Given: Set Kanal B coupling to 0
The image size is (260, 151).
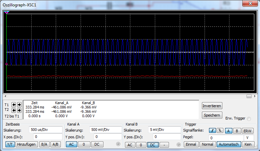Looking at the screenshot, I should [x=141, y=145].
